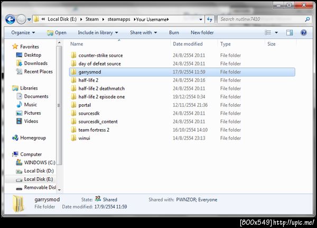The height and width of the screenshot is (228, 317).
Task: Select the sourcesdk folder icon
Action: [73, 113]
